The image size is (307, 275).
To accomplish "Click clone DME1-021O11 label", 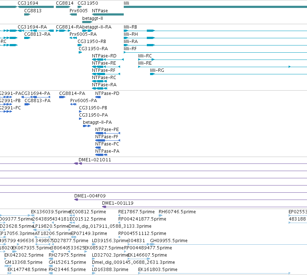I will [x=95, y=160].
